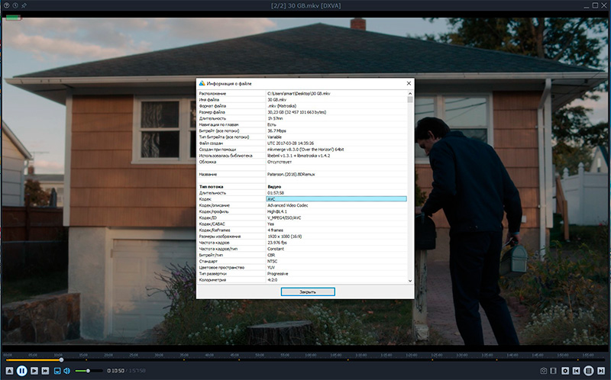Take a screenshot with camera icon
Image resolution: width=611 pixels, height=380 pixels.
click(545, 370)
